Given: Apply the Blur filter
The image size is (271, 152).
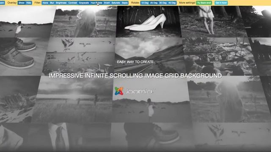Looking at the screenshot, I should 52,3.
